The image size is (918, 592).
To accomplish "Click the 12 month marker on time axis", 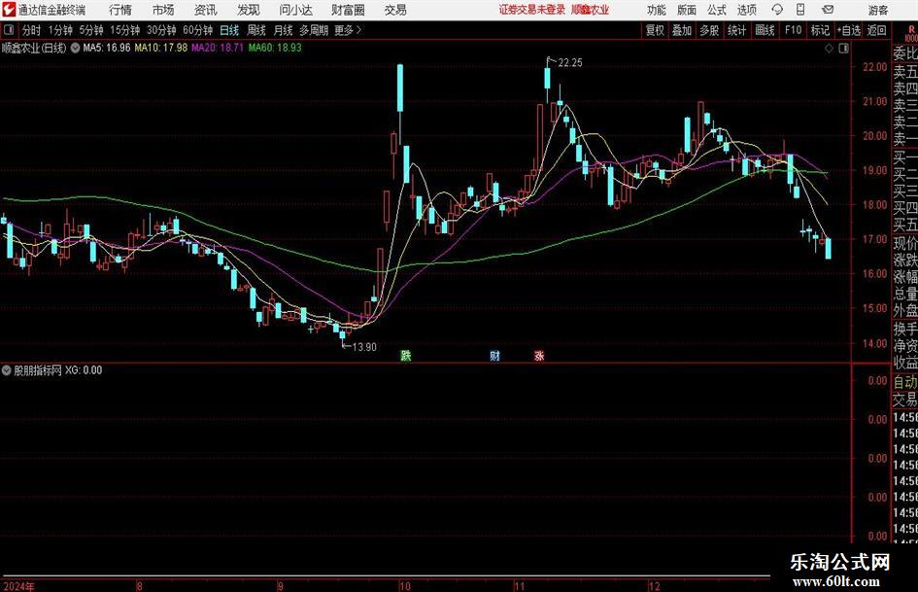I will tap(654, 585).
